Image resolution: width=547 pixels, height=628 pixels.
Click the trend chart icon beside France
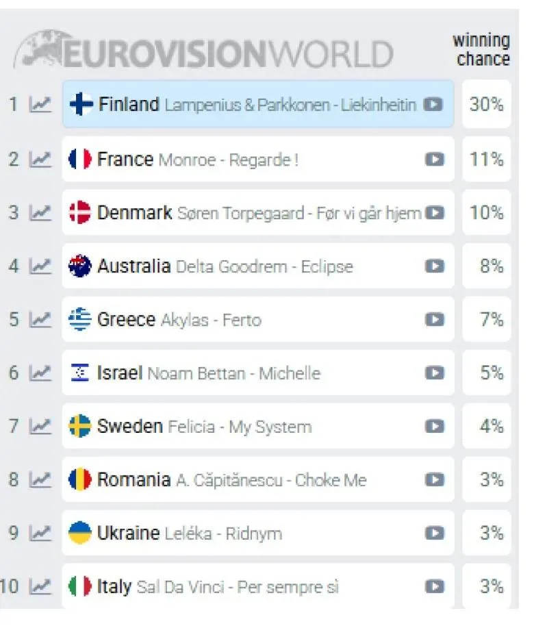click(x=40, y=159)
